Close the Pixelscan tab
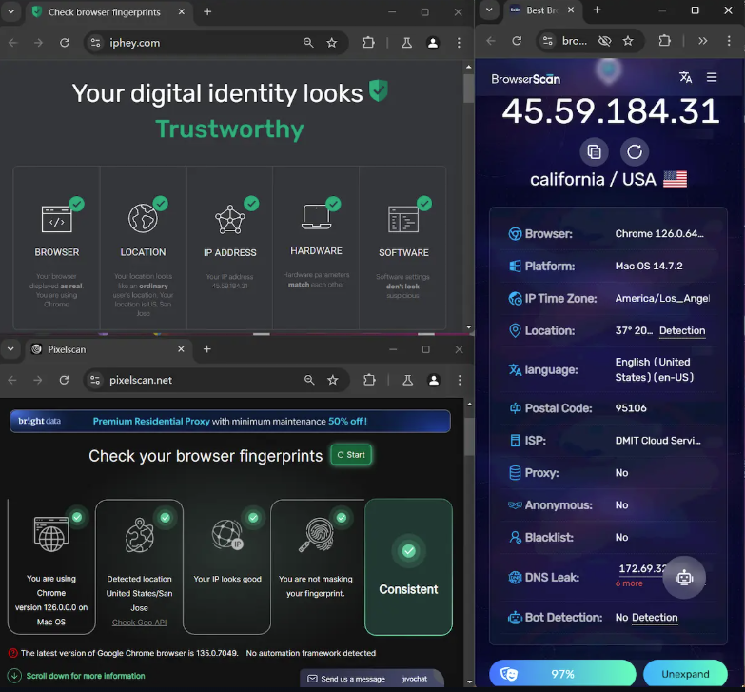745x692 pixels. pos(181,349)
